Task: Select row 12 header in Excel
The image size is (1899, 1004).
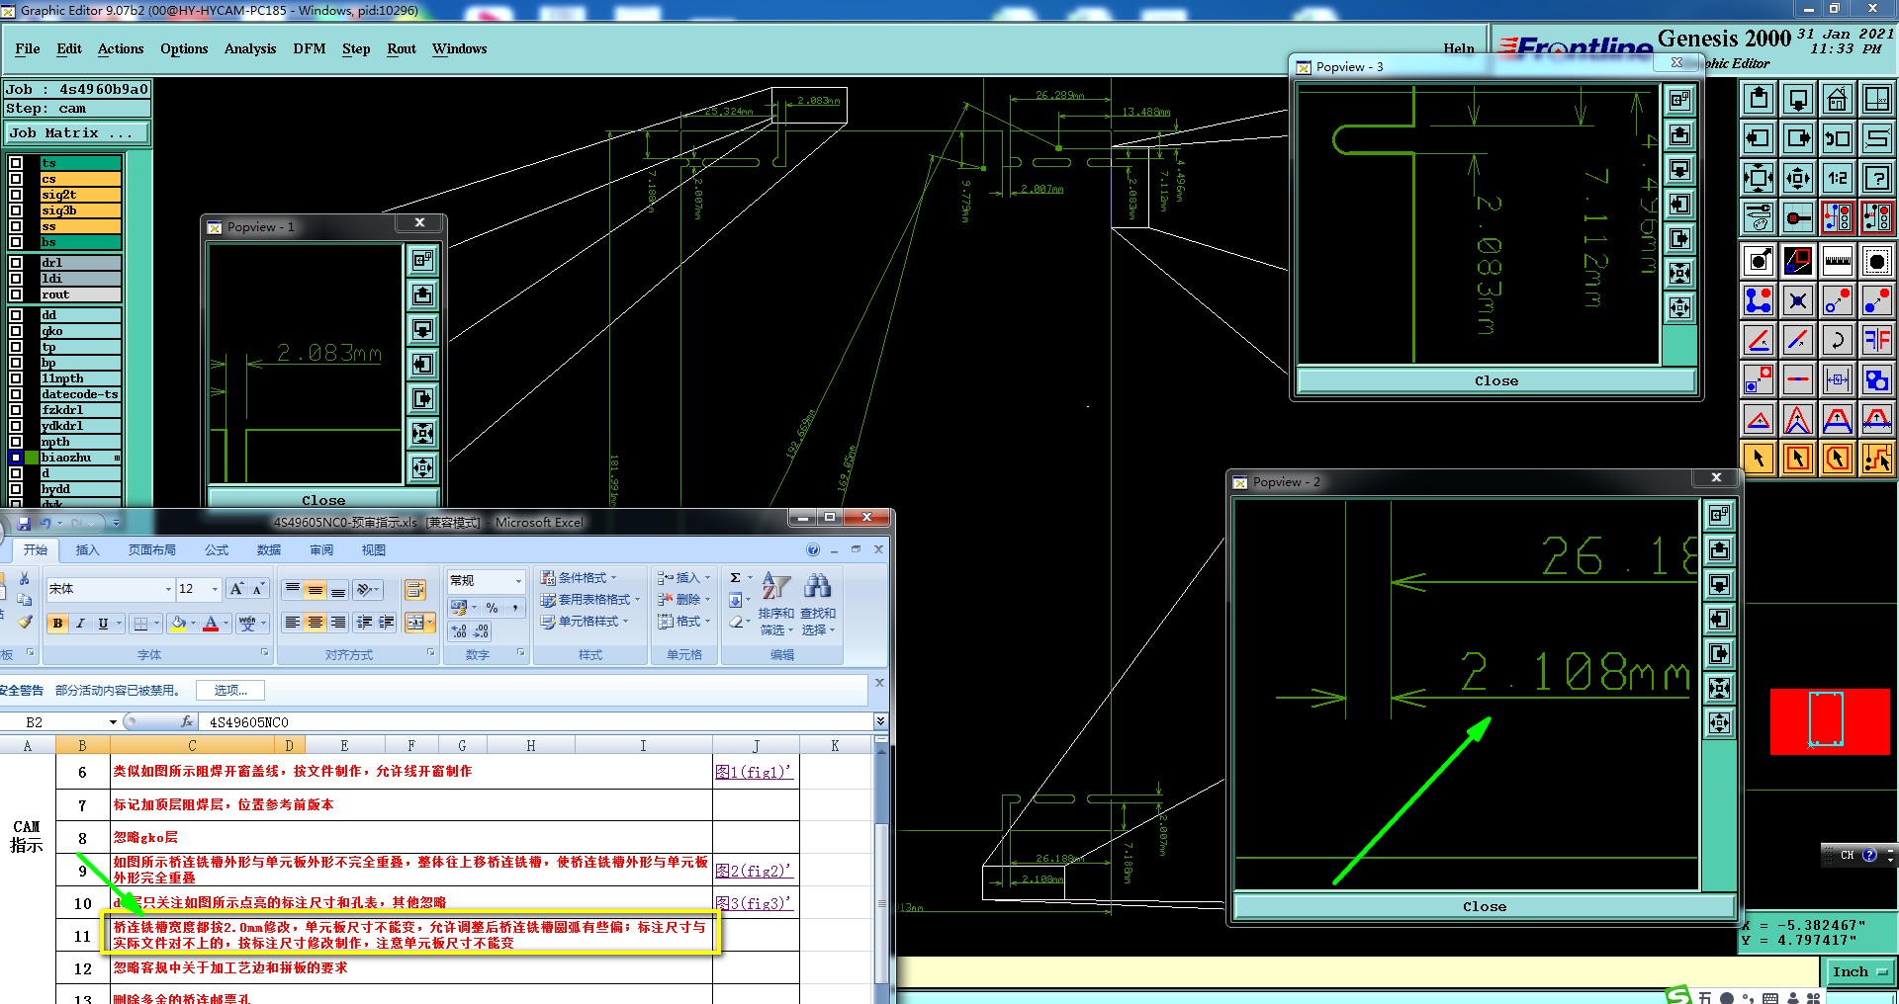Action: point(82,968)
